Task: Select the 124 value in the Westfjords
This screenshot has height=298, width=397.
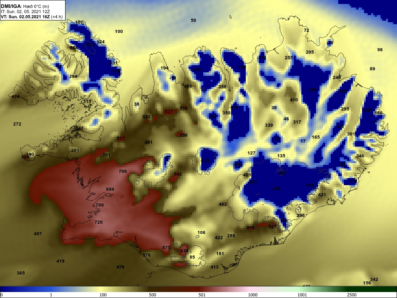Action: tap(100, 42)
